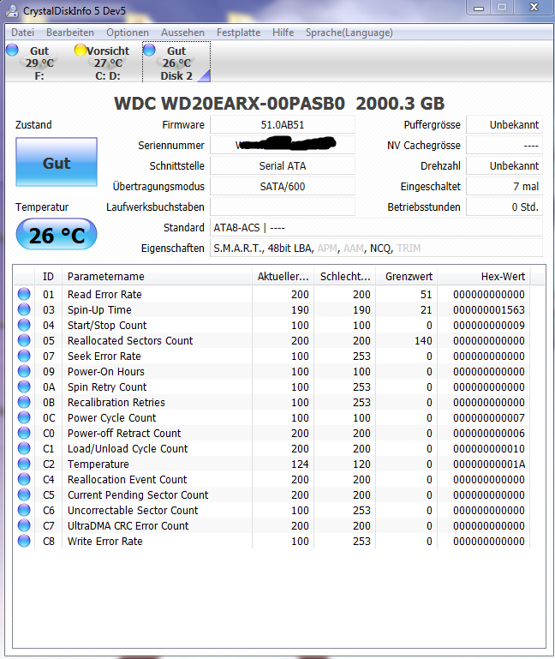Click status orb of Start/Stop Count row
The width and height of the screenshot is (555, 659).
[24, 325]
